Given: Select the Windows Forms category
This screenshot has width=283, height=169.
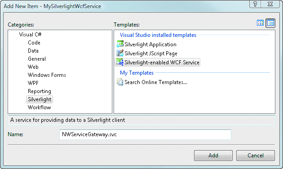Looking at the screenshot, I should 47,75.
